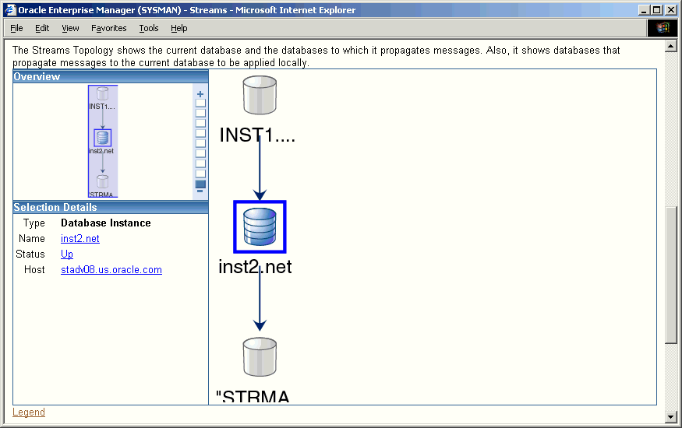Click the inst2.net node in Overview thumbnail

tap(102, 139)
